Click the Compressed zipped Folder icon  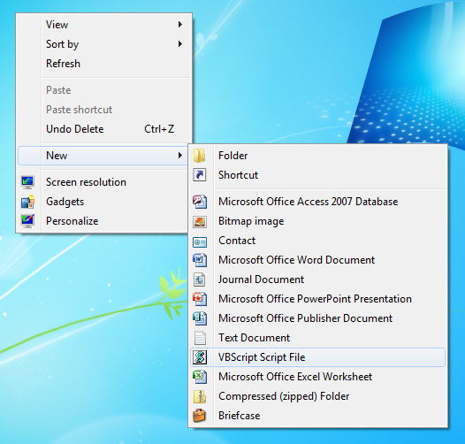(200, 396)
